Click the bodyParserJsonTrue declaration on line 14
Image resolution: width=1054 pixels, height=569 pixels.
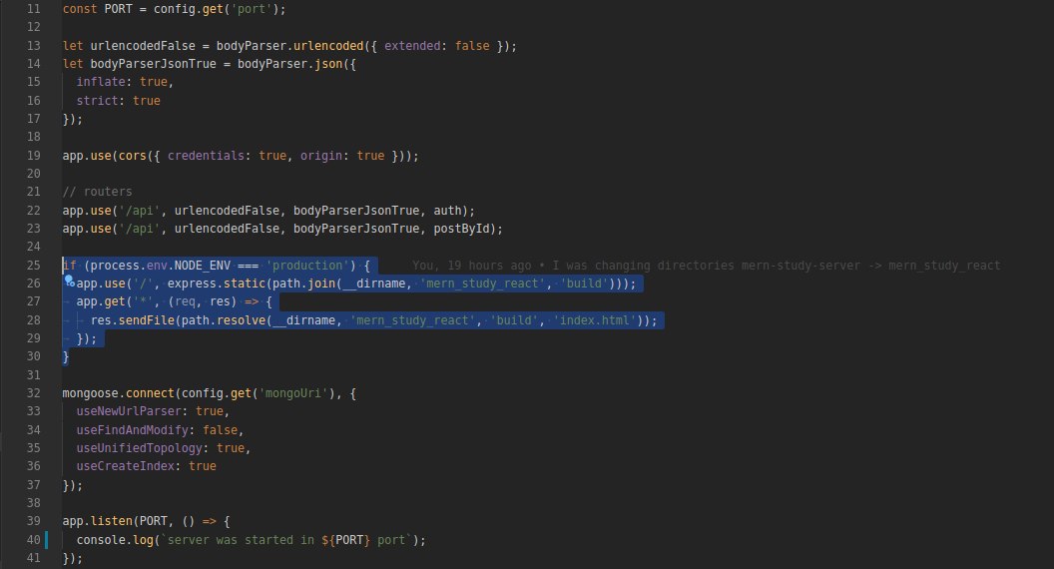coord(154,64)
